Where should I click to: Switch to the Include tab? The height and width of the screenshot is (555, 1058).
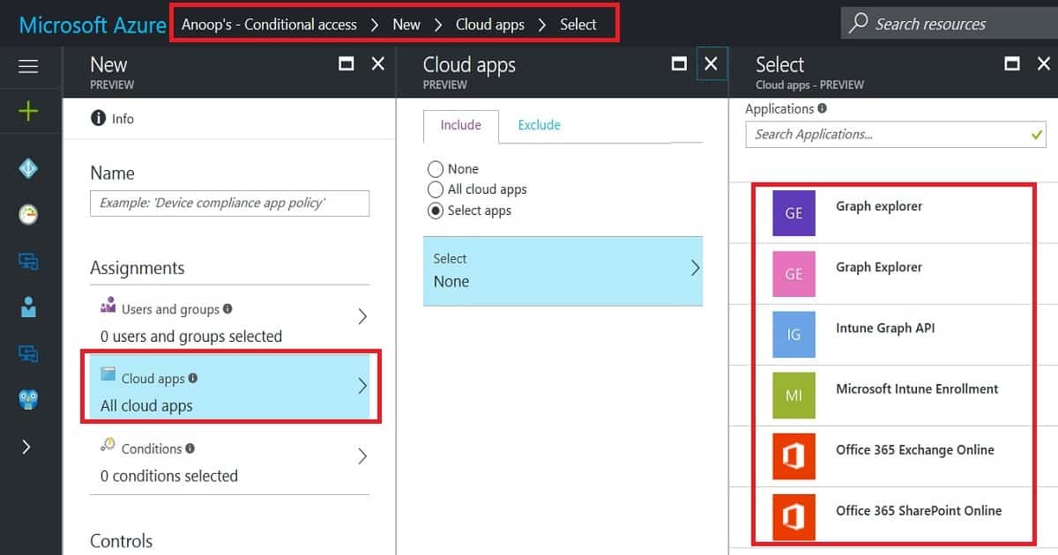(x=461, y=125)
